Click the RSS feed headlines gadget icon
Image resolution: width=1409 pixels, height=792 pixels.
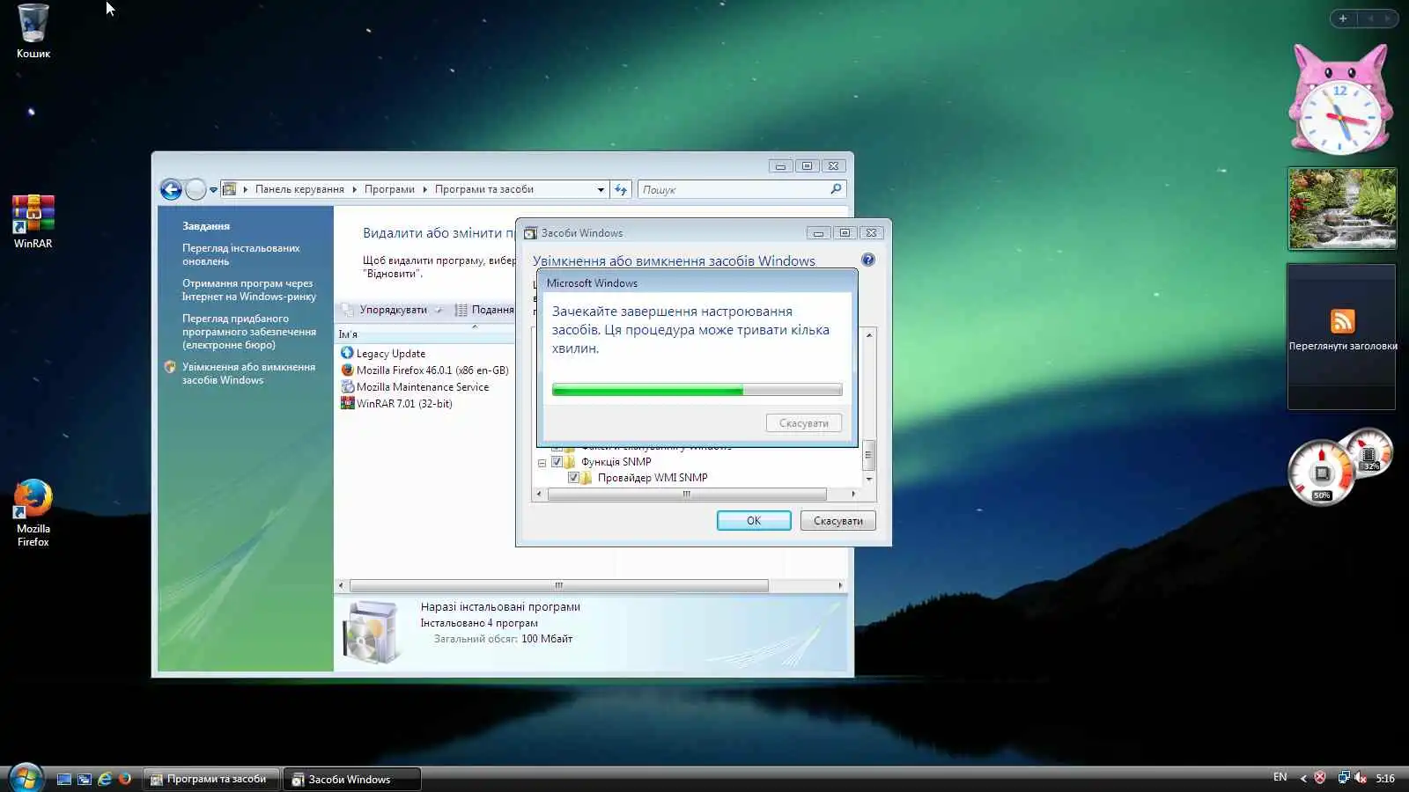click(1342, 320)
